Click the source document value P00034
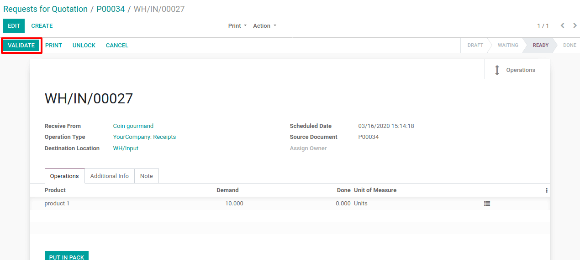Screen dimensions: 580x260 (369, 137)
